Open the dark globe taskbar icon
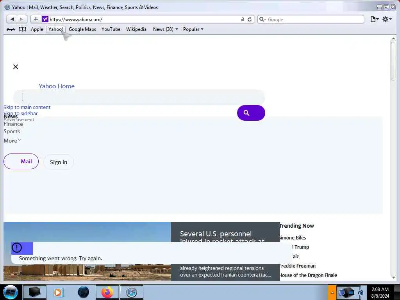Screen dimensions: 400x300 click(x=84, y=292)
